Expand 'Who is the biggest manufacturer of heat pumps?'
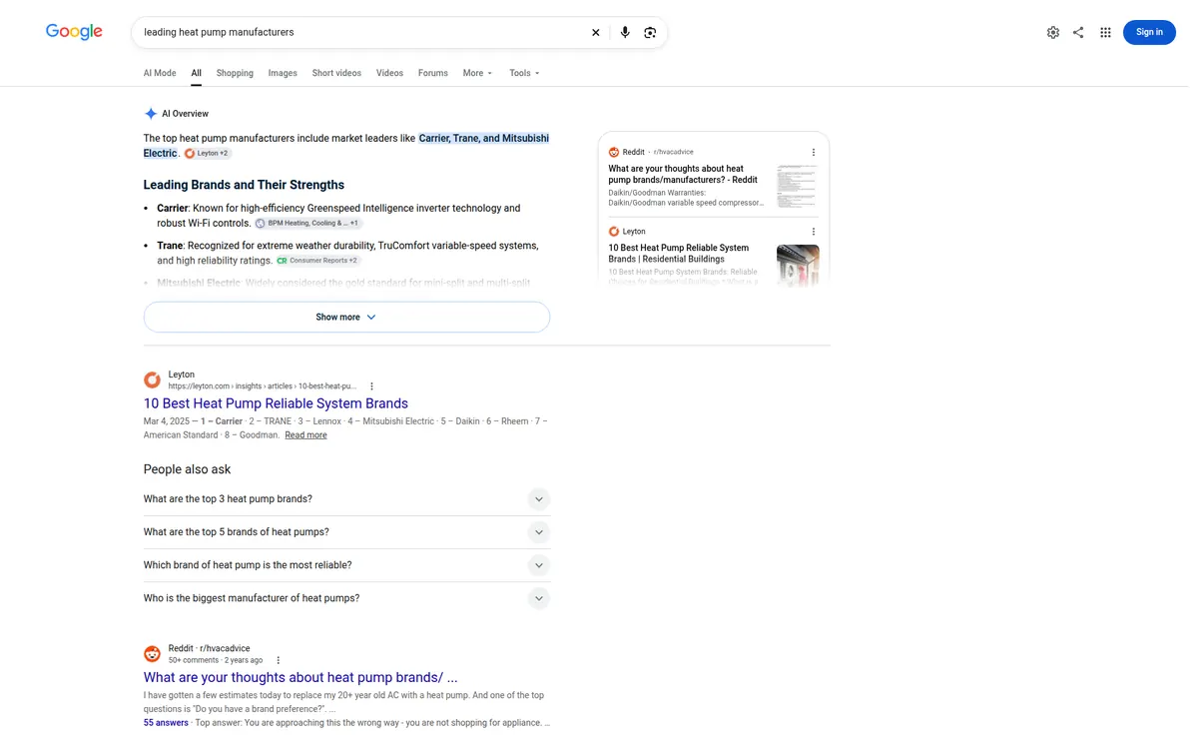 (x=346, y=598)
